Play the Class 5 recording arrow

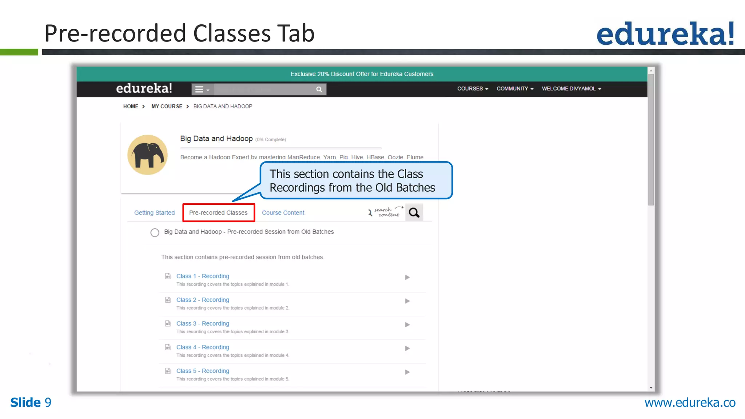click(x=407, y=372)
